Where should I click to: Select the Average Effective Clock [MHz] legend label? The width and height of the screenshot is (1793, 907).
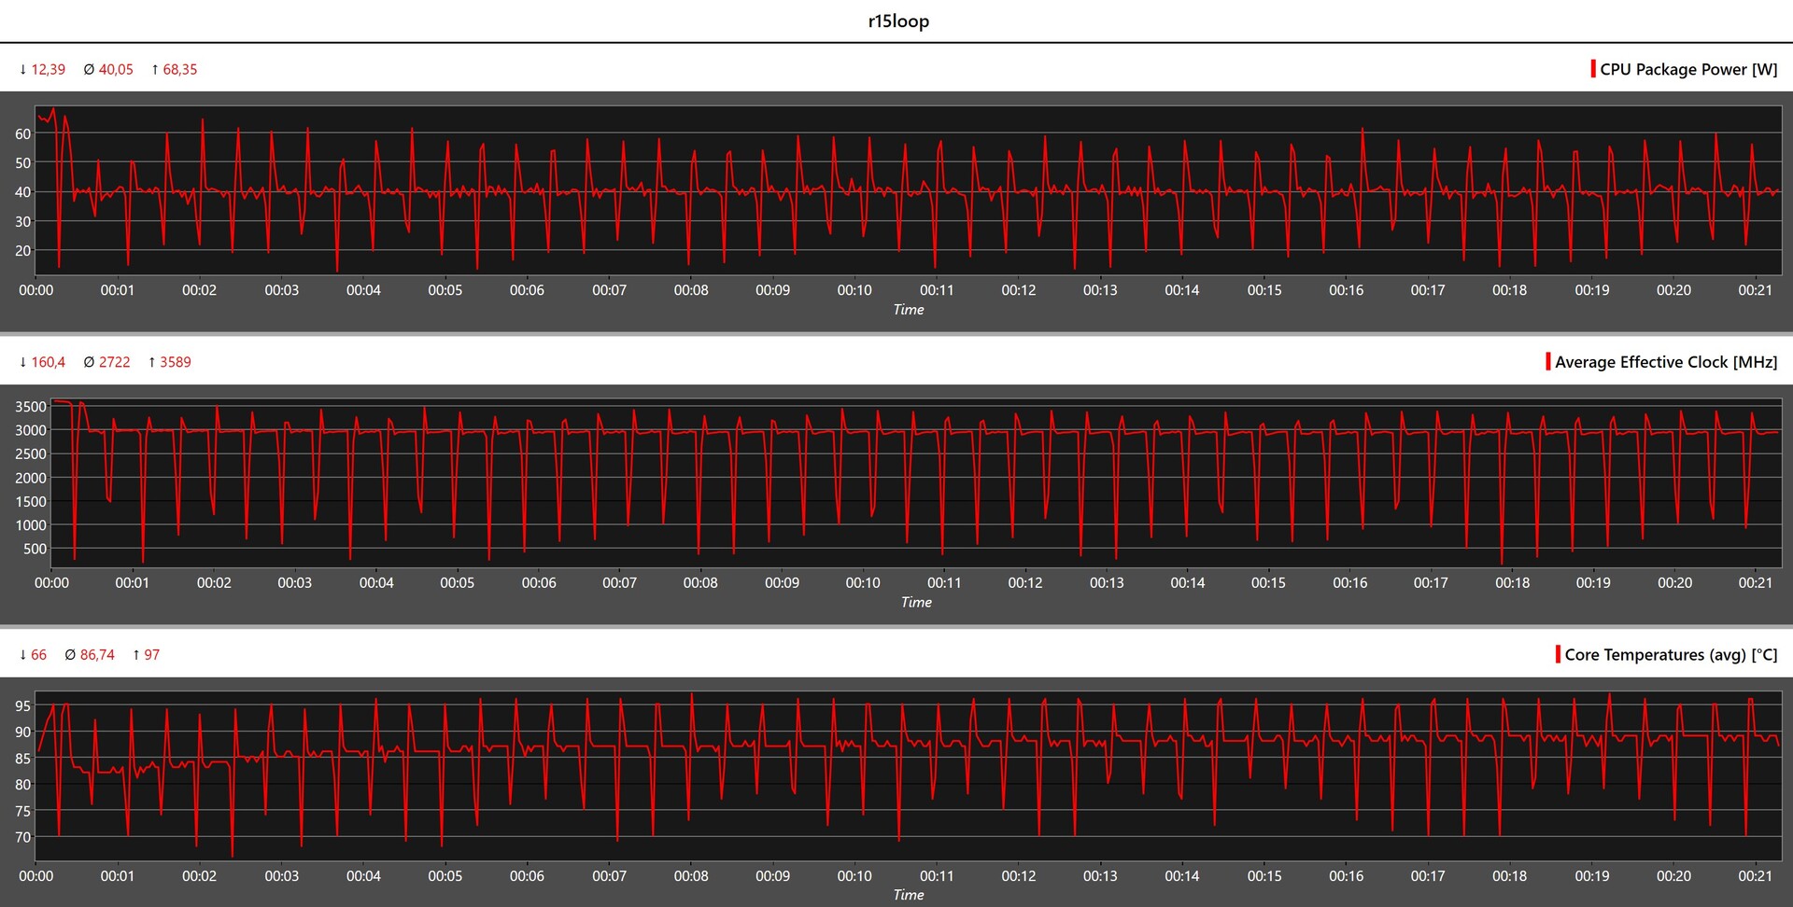click(x=1666, y=362)
